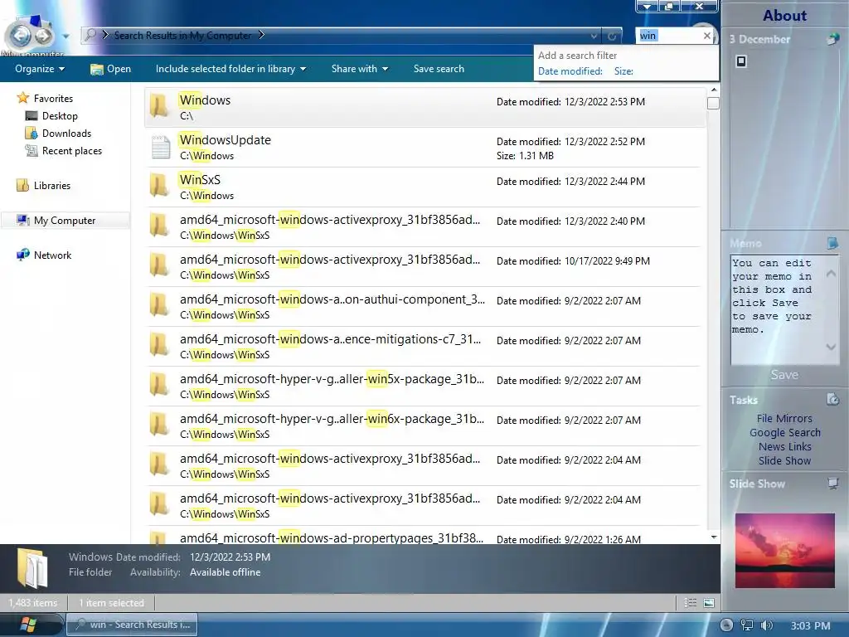Go forward with the Forward arrow button
Viewport: 849px width, 637px height.
click(x=44, y=36)
